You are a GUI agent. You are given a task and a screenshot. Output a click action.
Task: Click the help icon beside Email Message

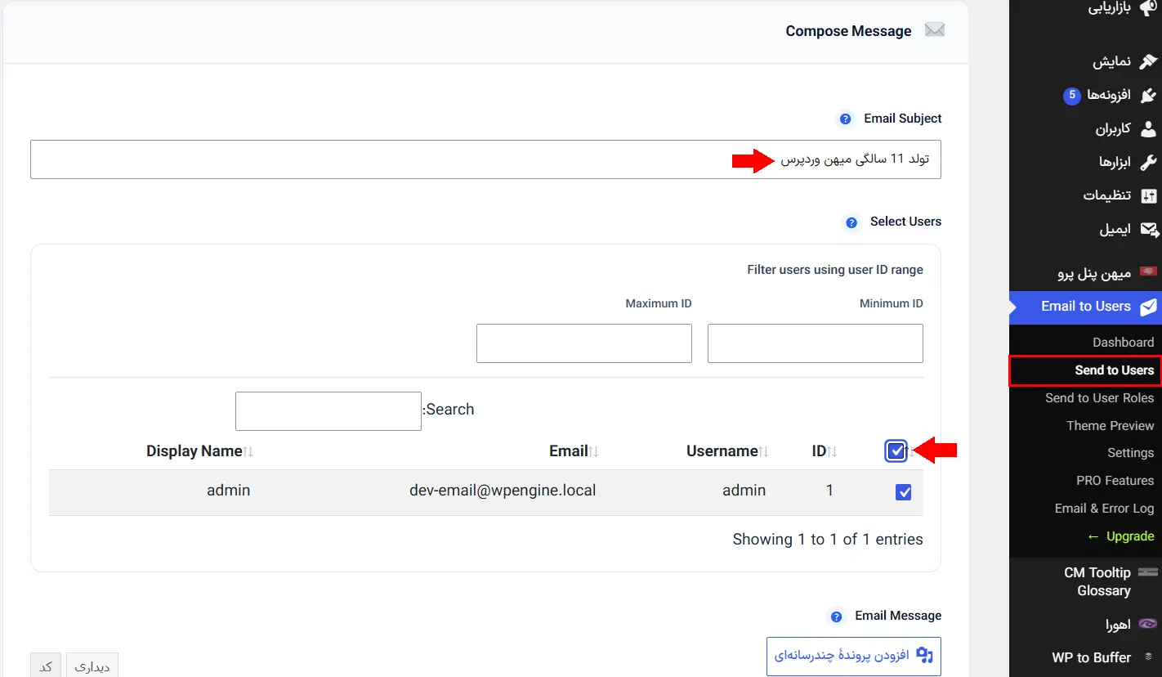(x=836, y=616)
